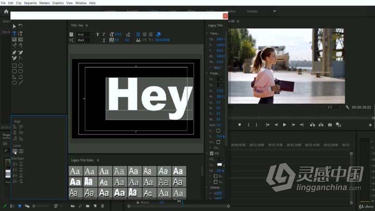Switch Project panel to List View
This screenshot has height=211, width=375.
(x=12, y=206)
